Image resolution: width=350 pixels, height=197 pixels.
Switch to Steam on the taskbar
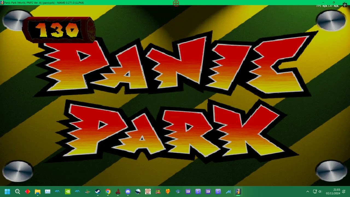coord(98,192)
